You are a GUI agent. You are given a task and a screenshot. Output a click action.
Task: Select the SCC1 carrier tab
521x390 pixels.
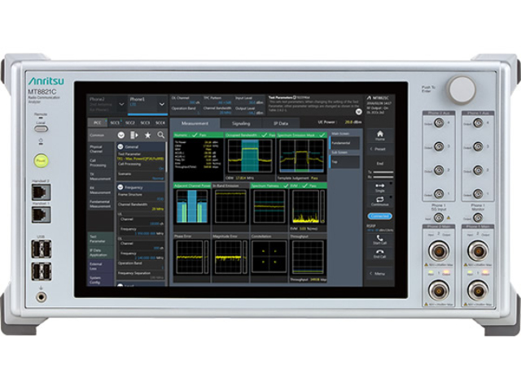[115, 123]
